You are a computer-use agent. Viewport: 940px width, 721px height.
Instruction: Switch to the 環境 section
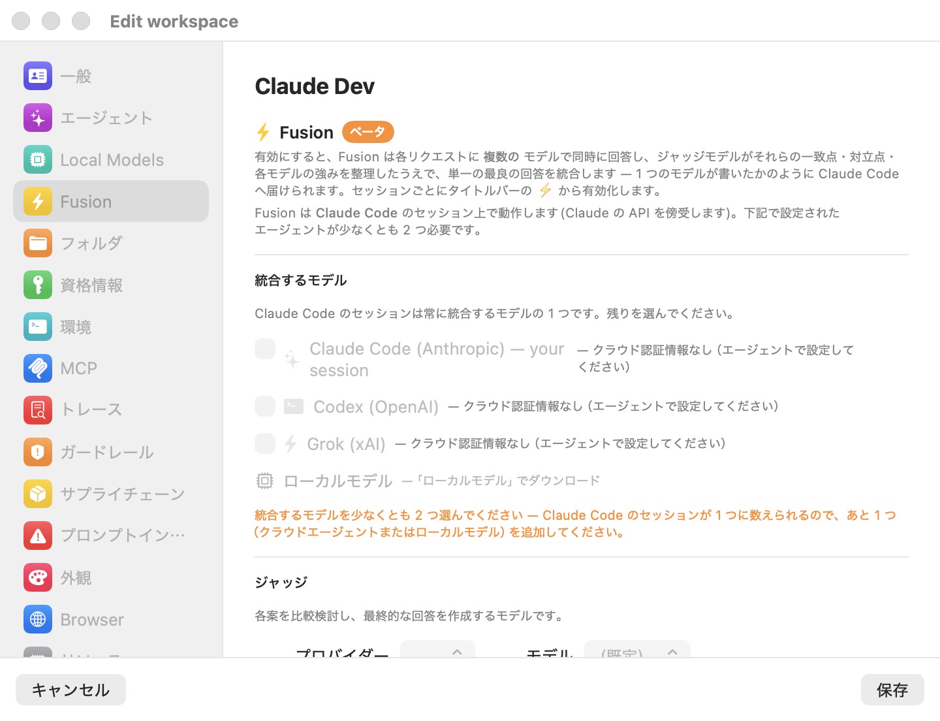(x=111, y=327)
